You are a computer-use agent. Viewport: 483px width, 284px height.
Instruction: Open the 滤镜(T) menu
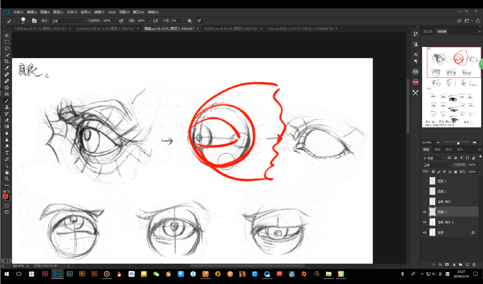(x=99, y=12)
